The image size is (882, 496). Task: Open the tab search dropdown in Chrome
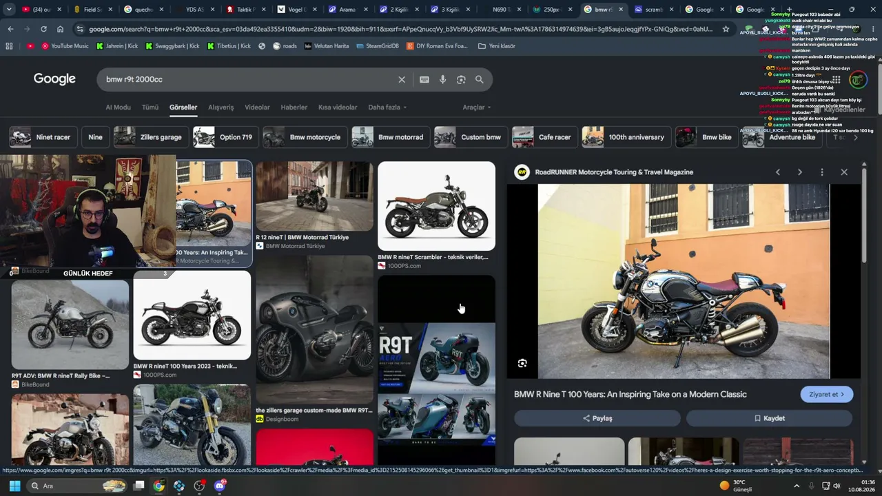click(9, 10)
